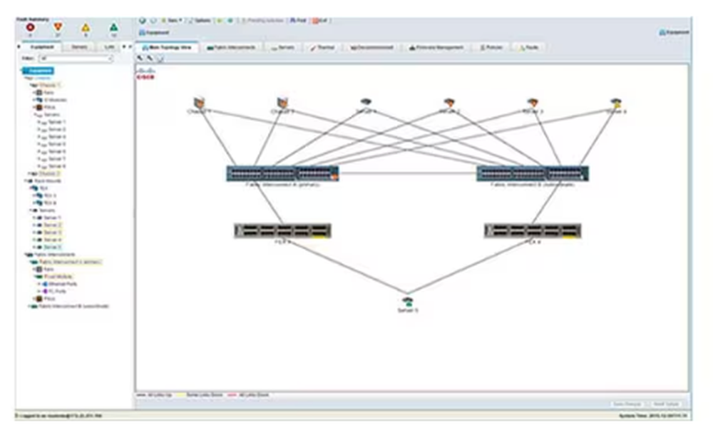Click the Cisco logo in topology view
Screen dimensions: 713x443
point(145,74)
